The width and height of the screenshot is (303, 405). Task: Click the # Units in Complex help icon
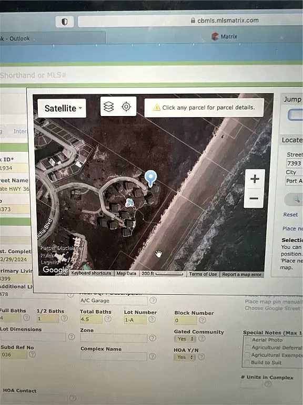268,384
